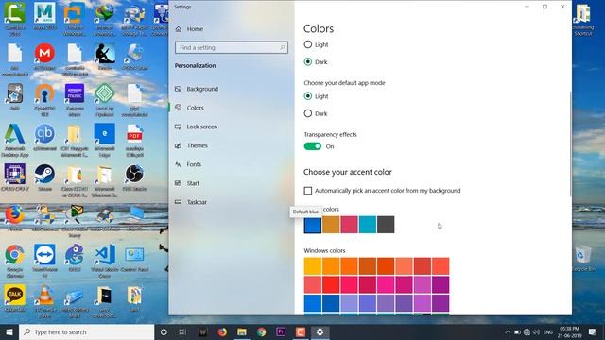Screen dimensions: 605x340
Task: Open the volume control in system tray
Action: tap(536, 331)
